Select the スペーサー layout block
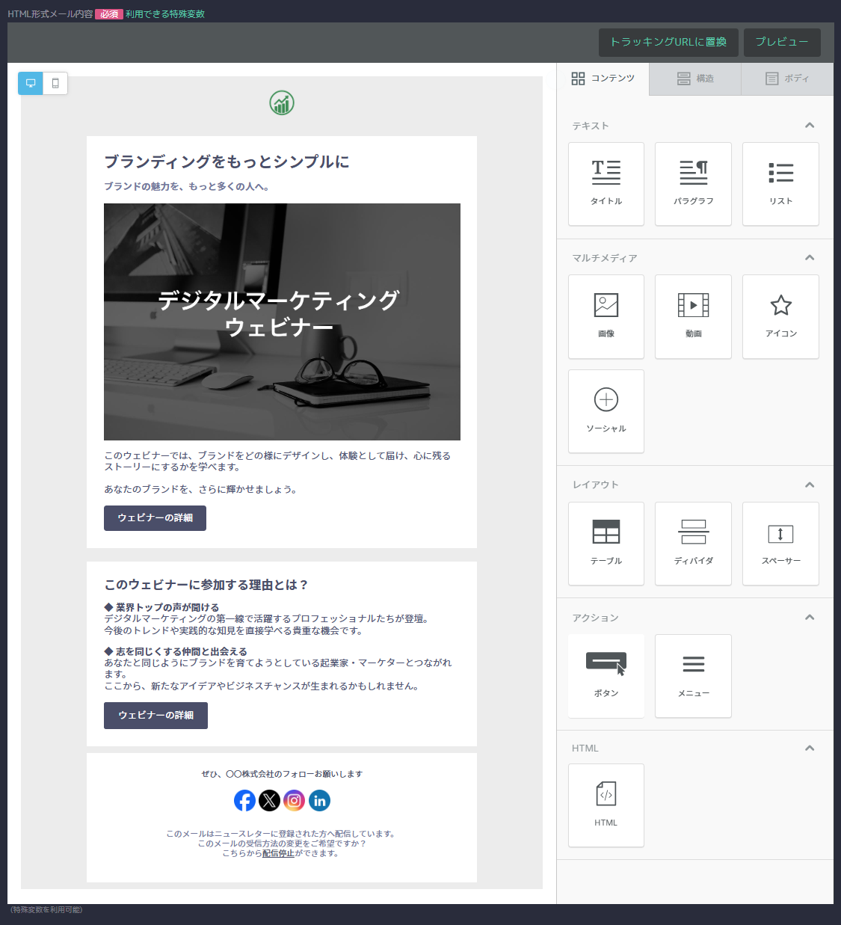 point(780,544)
